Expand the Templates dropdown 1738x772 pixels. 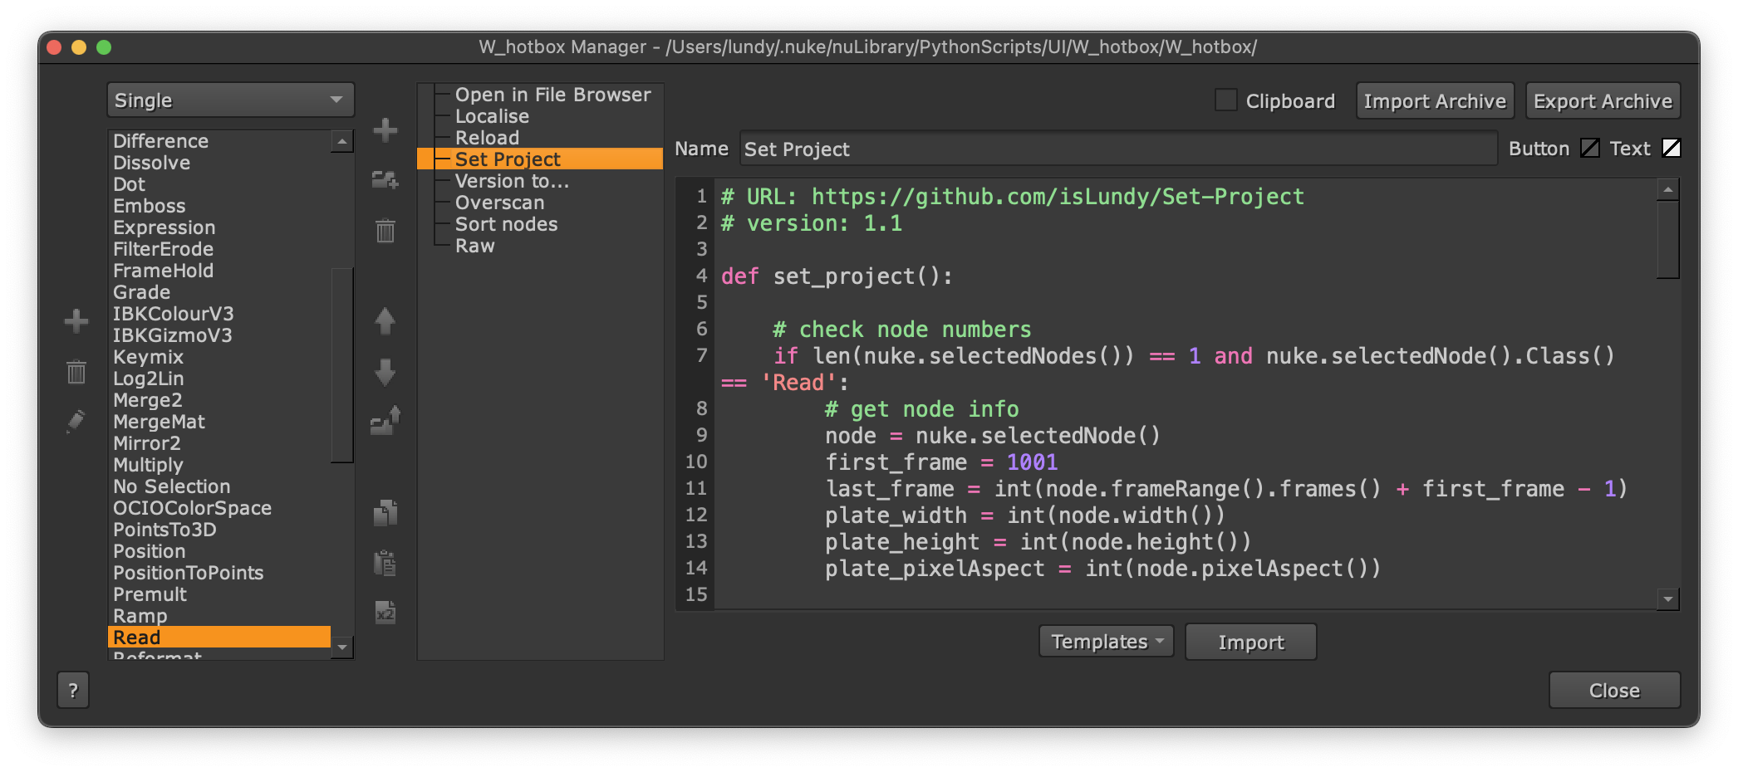1106,642
